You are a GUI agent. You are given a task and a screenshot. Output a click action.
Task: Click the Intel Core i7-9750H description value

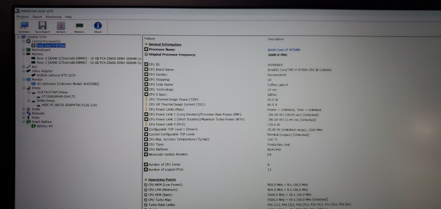point(284,50)
